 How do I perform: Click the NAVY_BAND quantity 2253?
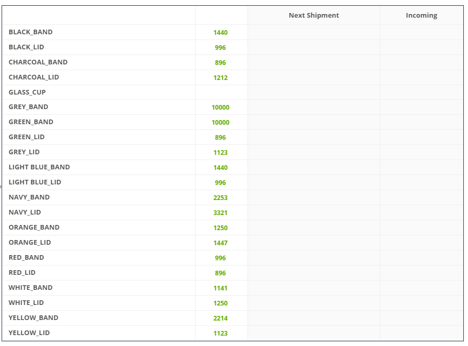point(221,198)
